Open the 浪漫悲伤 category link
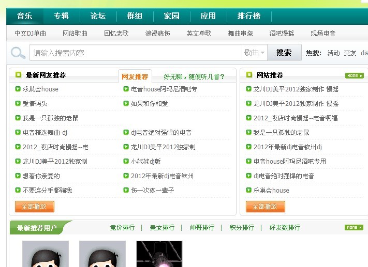 (x=158, y=33)
